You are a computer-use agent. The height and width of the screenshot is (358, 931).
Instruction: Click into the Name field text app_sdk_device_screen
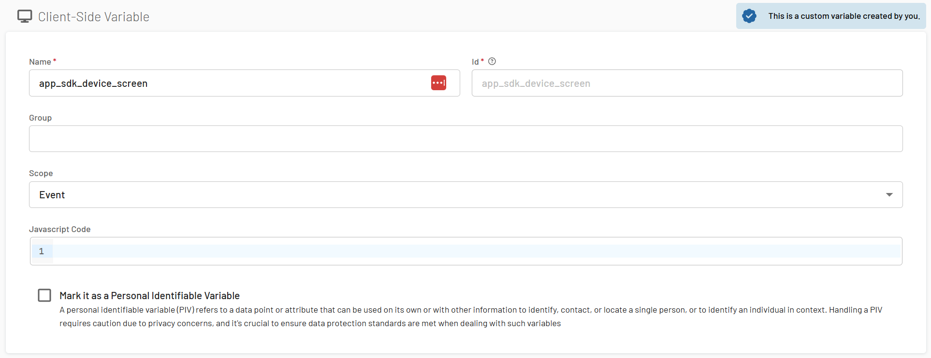[x=93, y=83]
